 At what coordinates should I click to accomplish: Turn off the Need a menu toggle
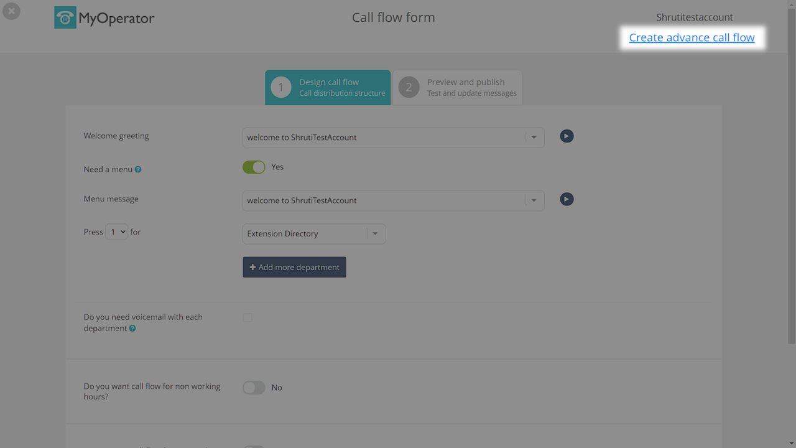click(254, 167)
